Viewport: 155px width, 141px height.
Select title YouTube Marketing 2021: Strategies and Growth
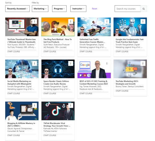coord(127,82)
